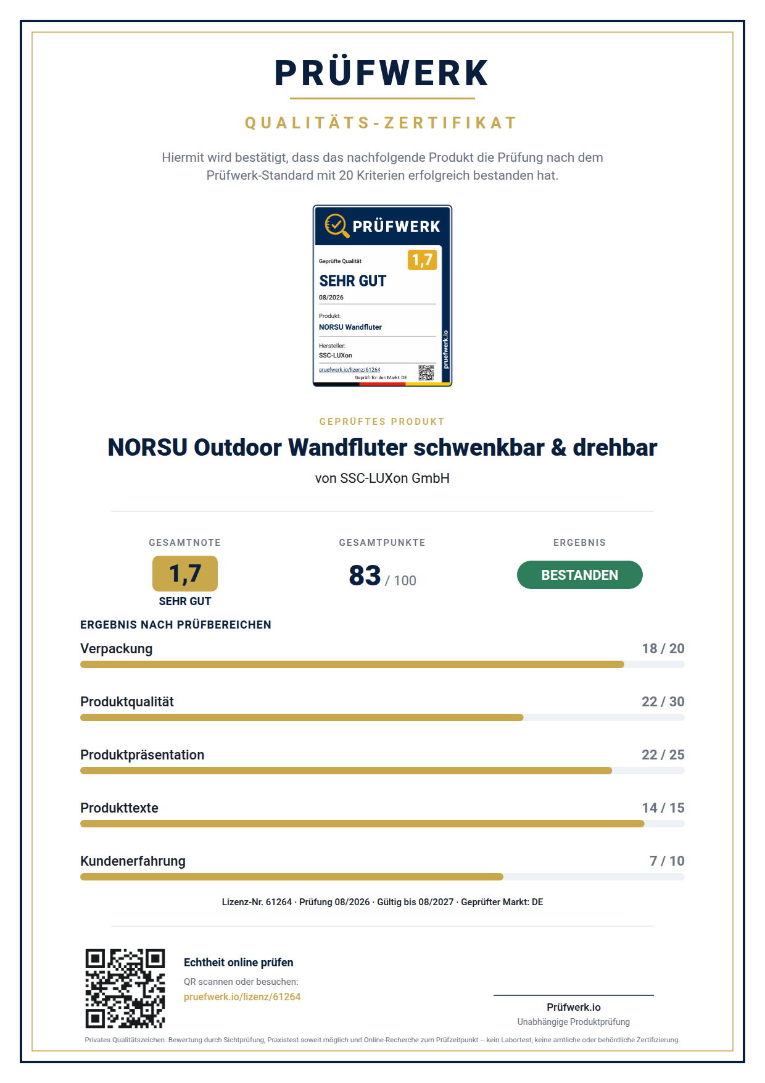Click the Prüfwerk.io signature name
The image size is (765, 1083).
point(574,1007)
